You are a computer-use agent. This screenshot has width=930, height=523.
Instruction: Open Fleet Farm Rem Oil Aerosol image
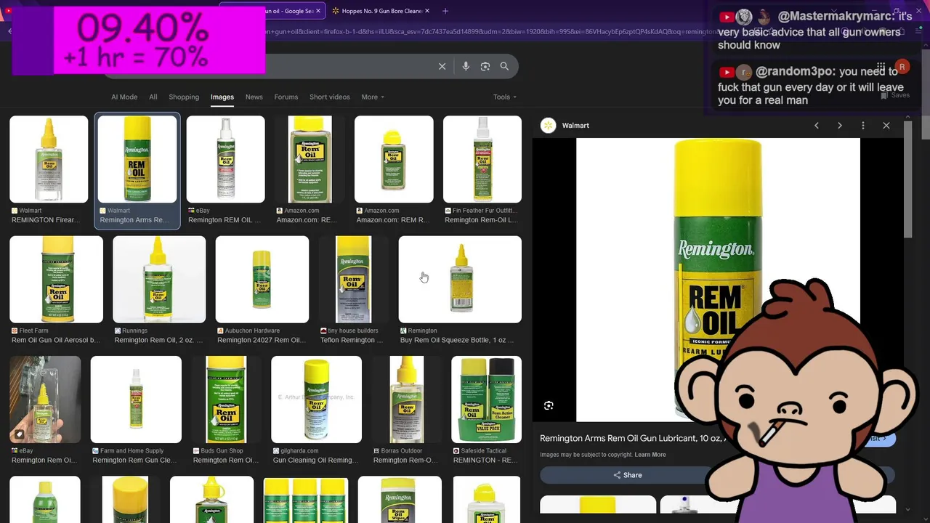pyautogui.click(x=57, y=279)
